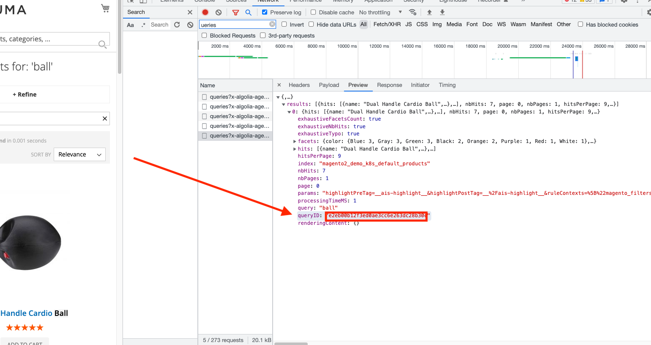Image resolution: width=651 pixels, height=345 pixels.
Task: Click the five-star product rating
Action: pos(25,328)
